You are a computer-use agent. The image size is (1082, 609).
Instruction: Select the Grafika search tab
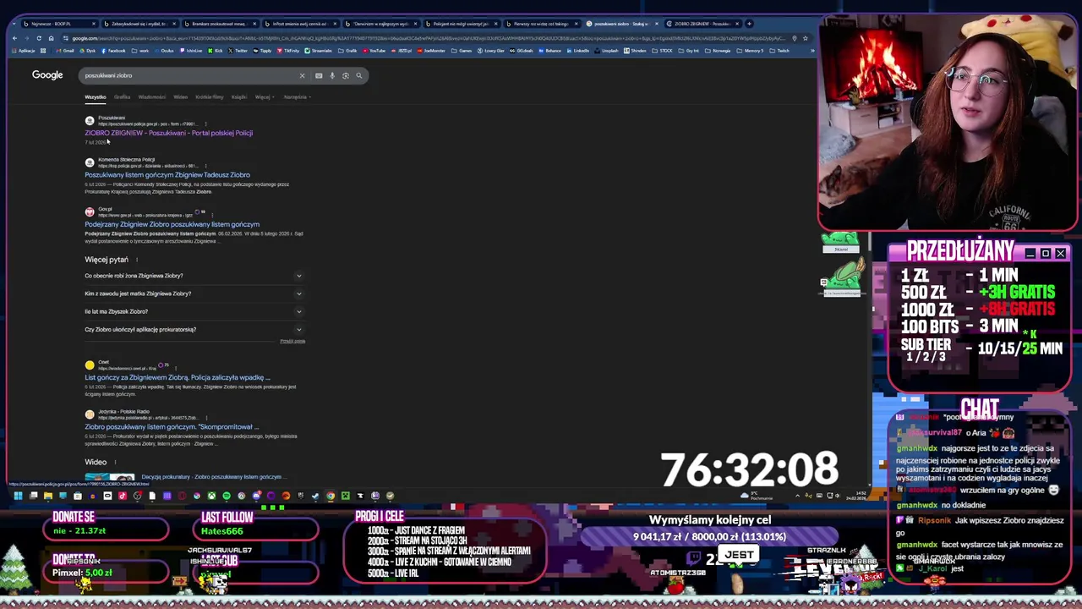click(x=122, y=97)
